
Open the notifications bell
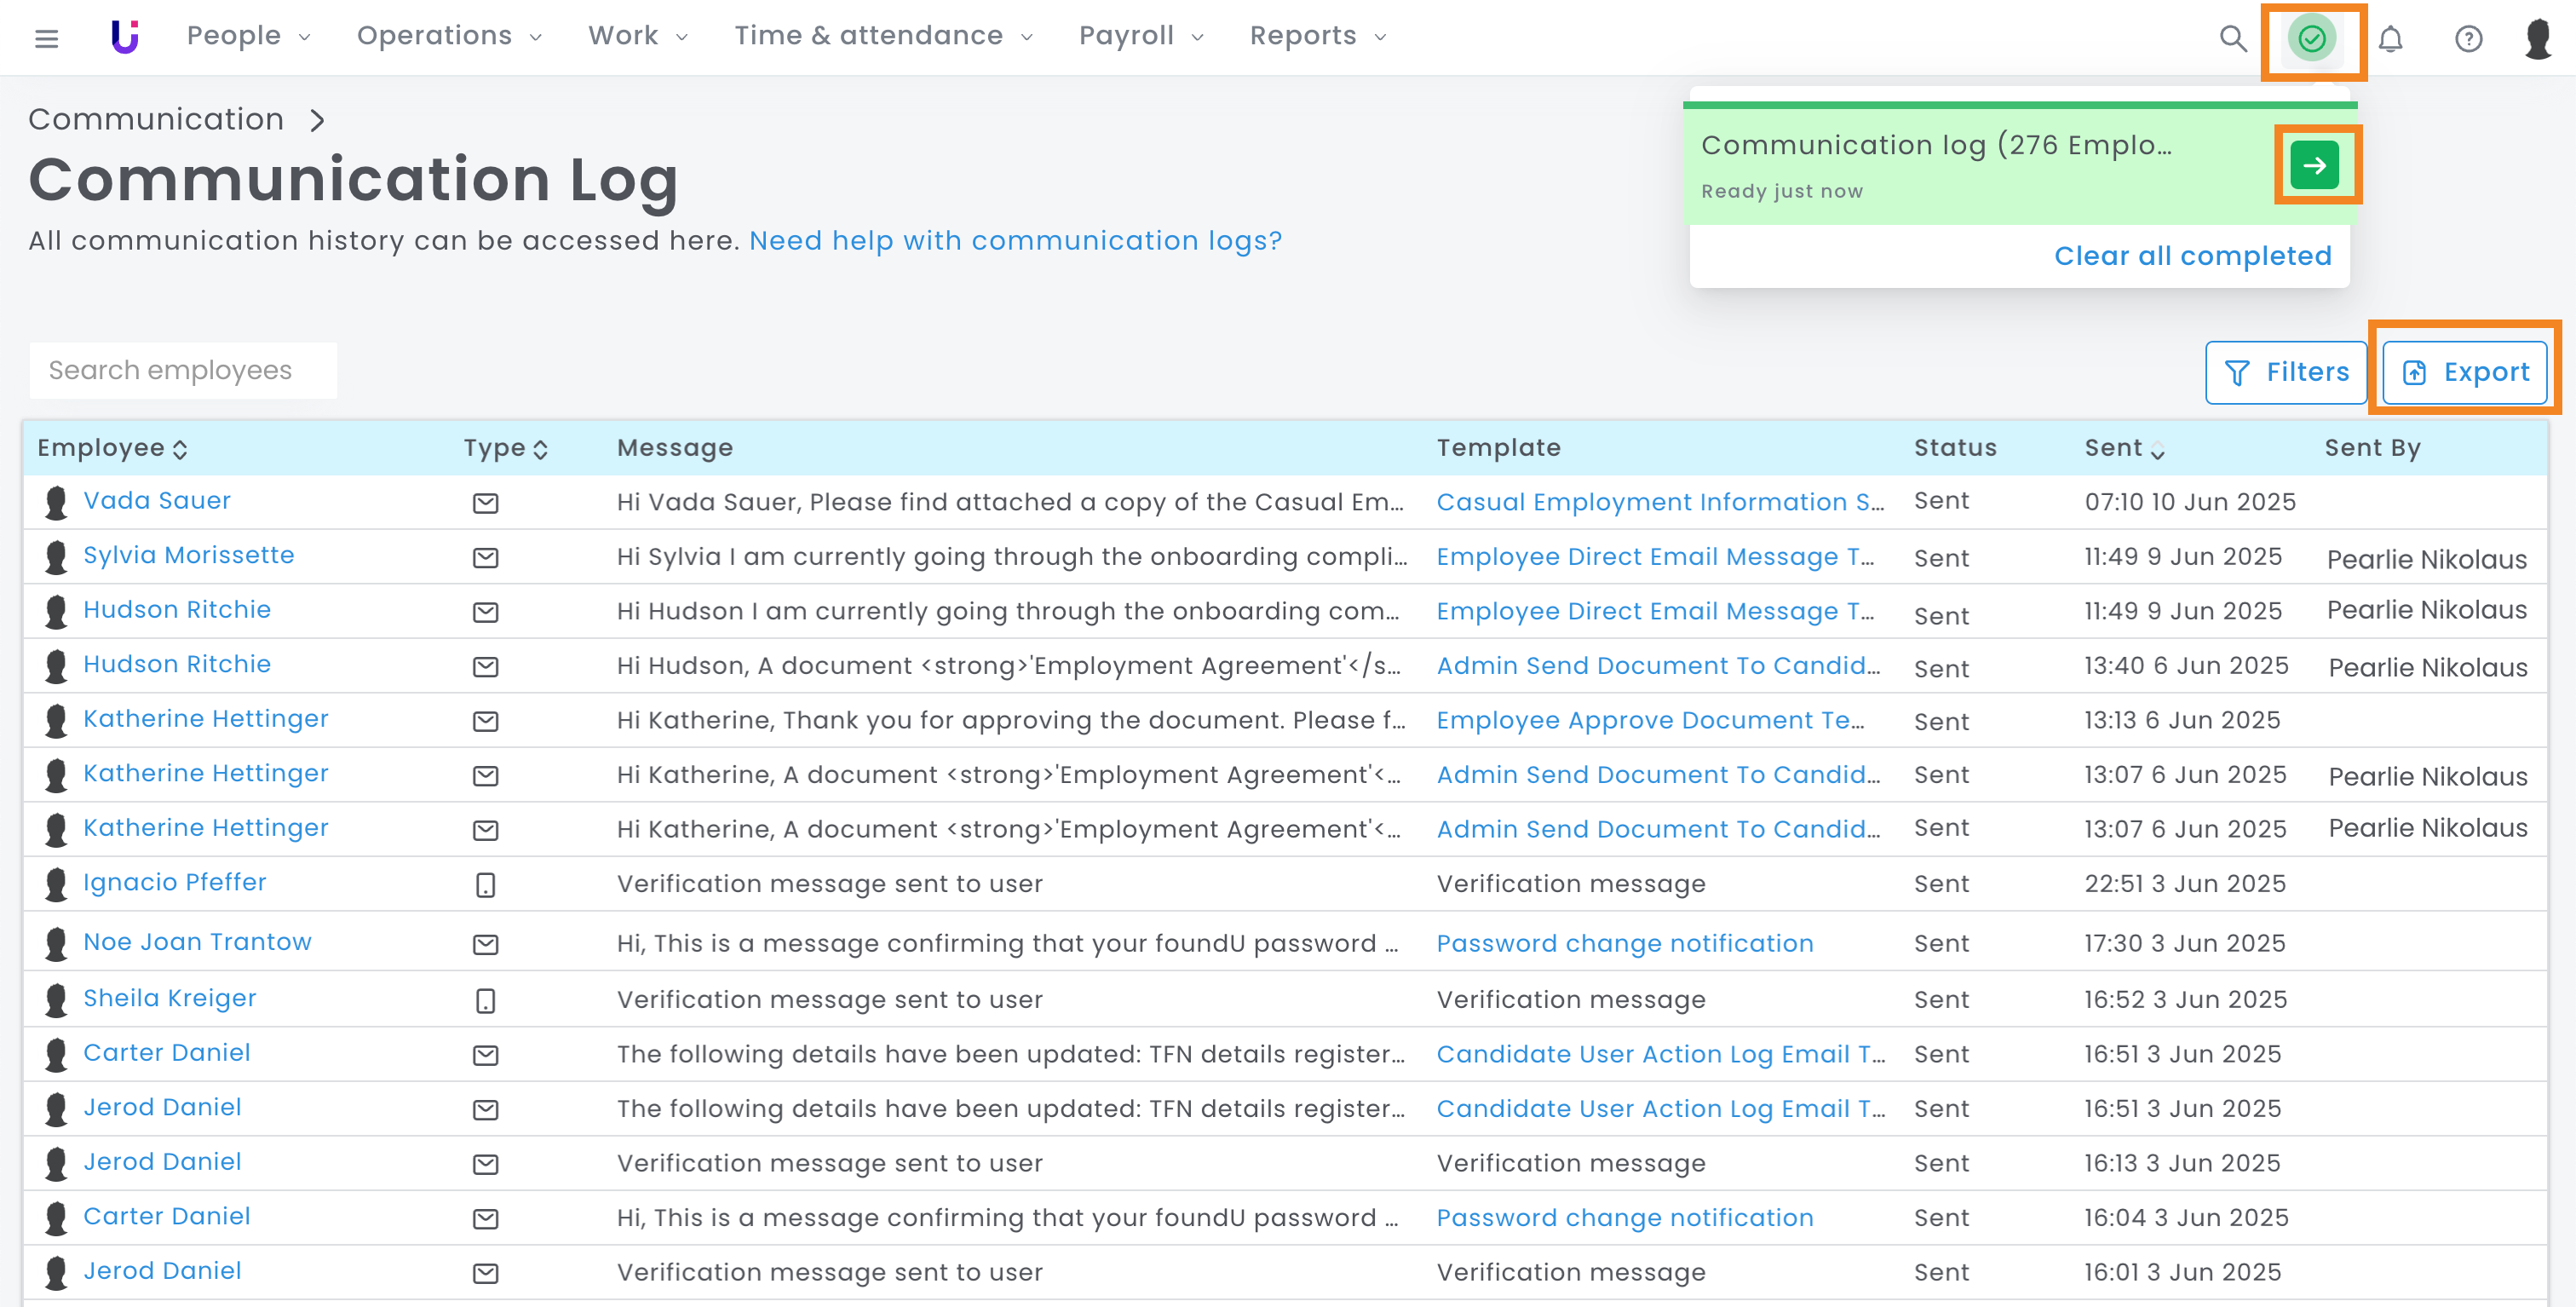(2390, 39)
